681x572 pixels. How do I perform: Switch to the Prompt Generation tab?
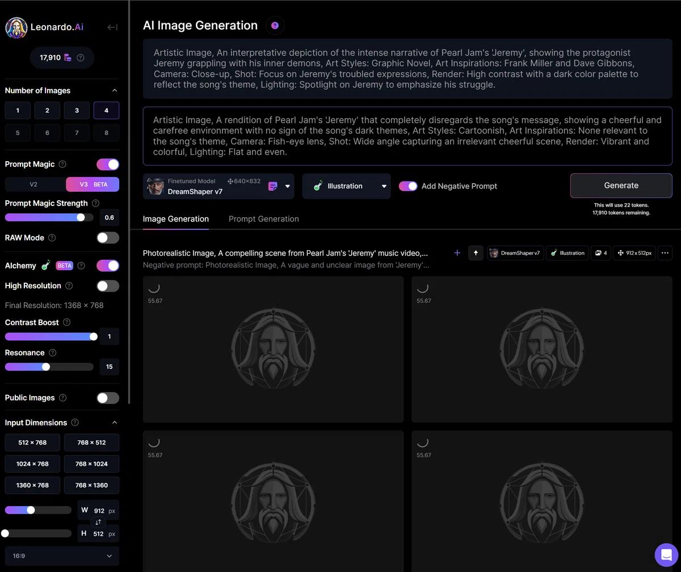click(264, 219)
